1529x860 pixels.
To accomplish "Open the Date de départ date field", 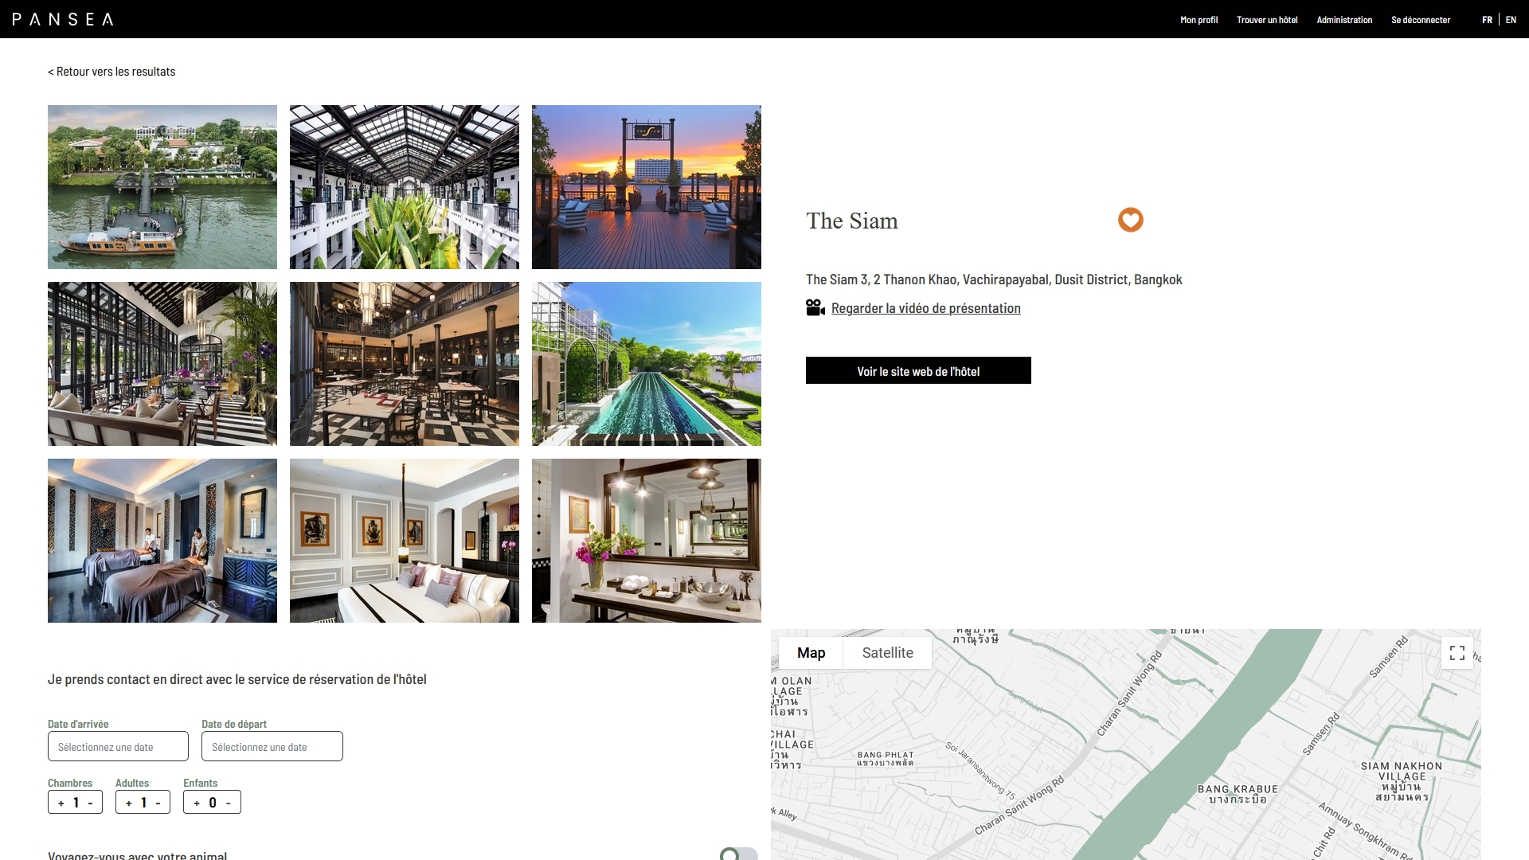I will coord(272,746).
